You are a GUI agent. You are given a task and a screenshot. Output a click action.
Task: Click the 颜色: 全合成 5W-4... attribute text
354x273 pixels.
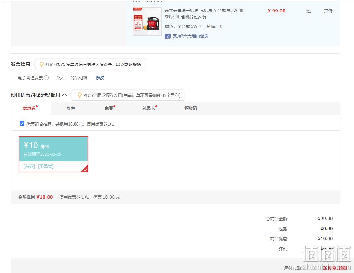184,27
